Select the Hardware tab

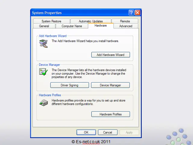101,26
